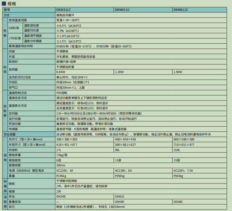Click the GB标准 category cell
Viewport: 232px width, 211px height.
(x=15, y=28)
